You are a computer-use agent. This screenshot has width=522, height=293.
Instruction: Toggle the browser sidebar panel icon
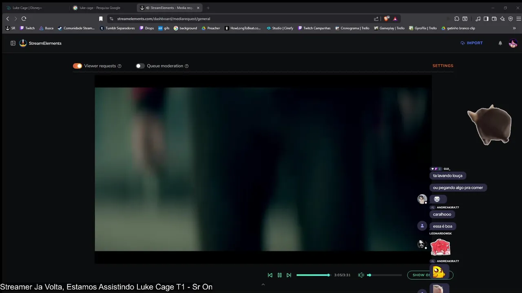486,19
